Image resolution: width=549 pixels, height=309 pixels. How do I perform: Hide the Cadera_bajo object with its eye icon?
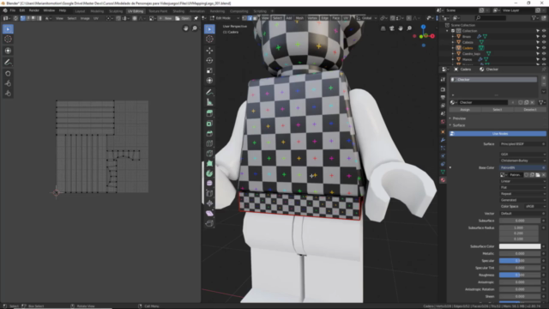pyautogui.click(x=544, y=53)
